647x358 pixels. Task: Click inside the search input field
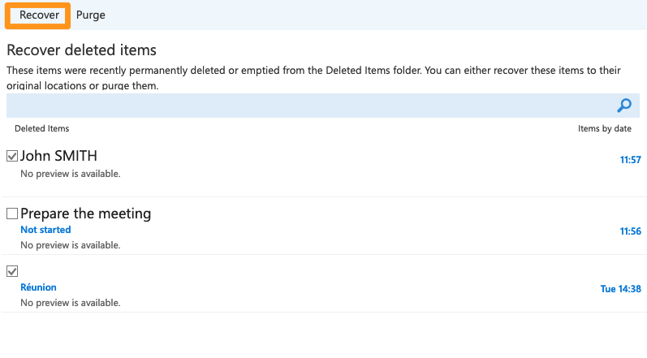click(308, 106)
